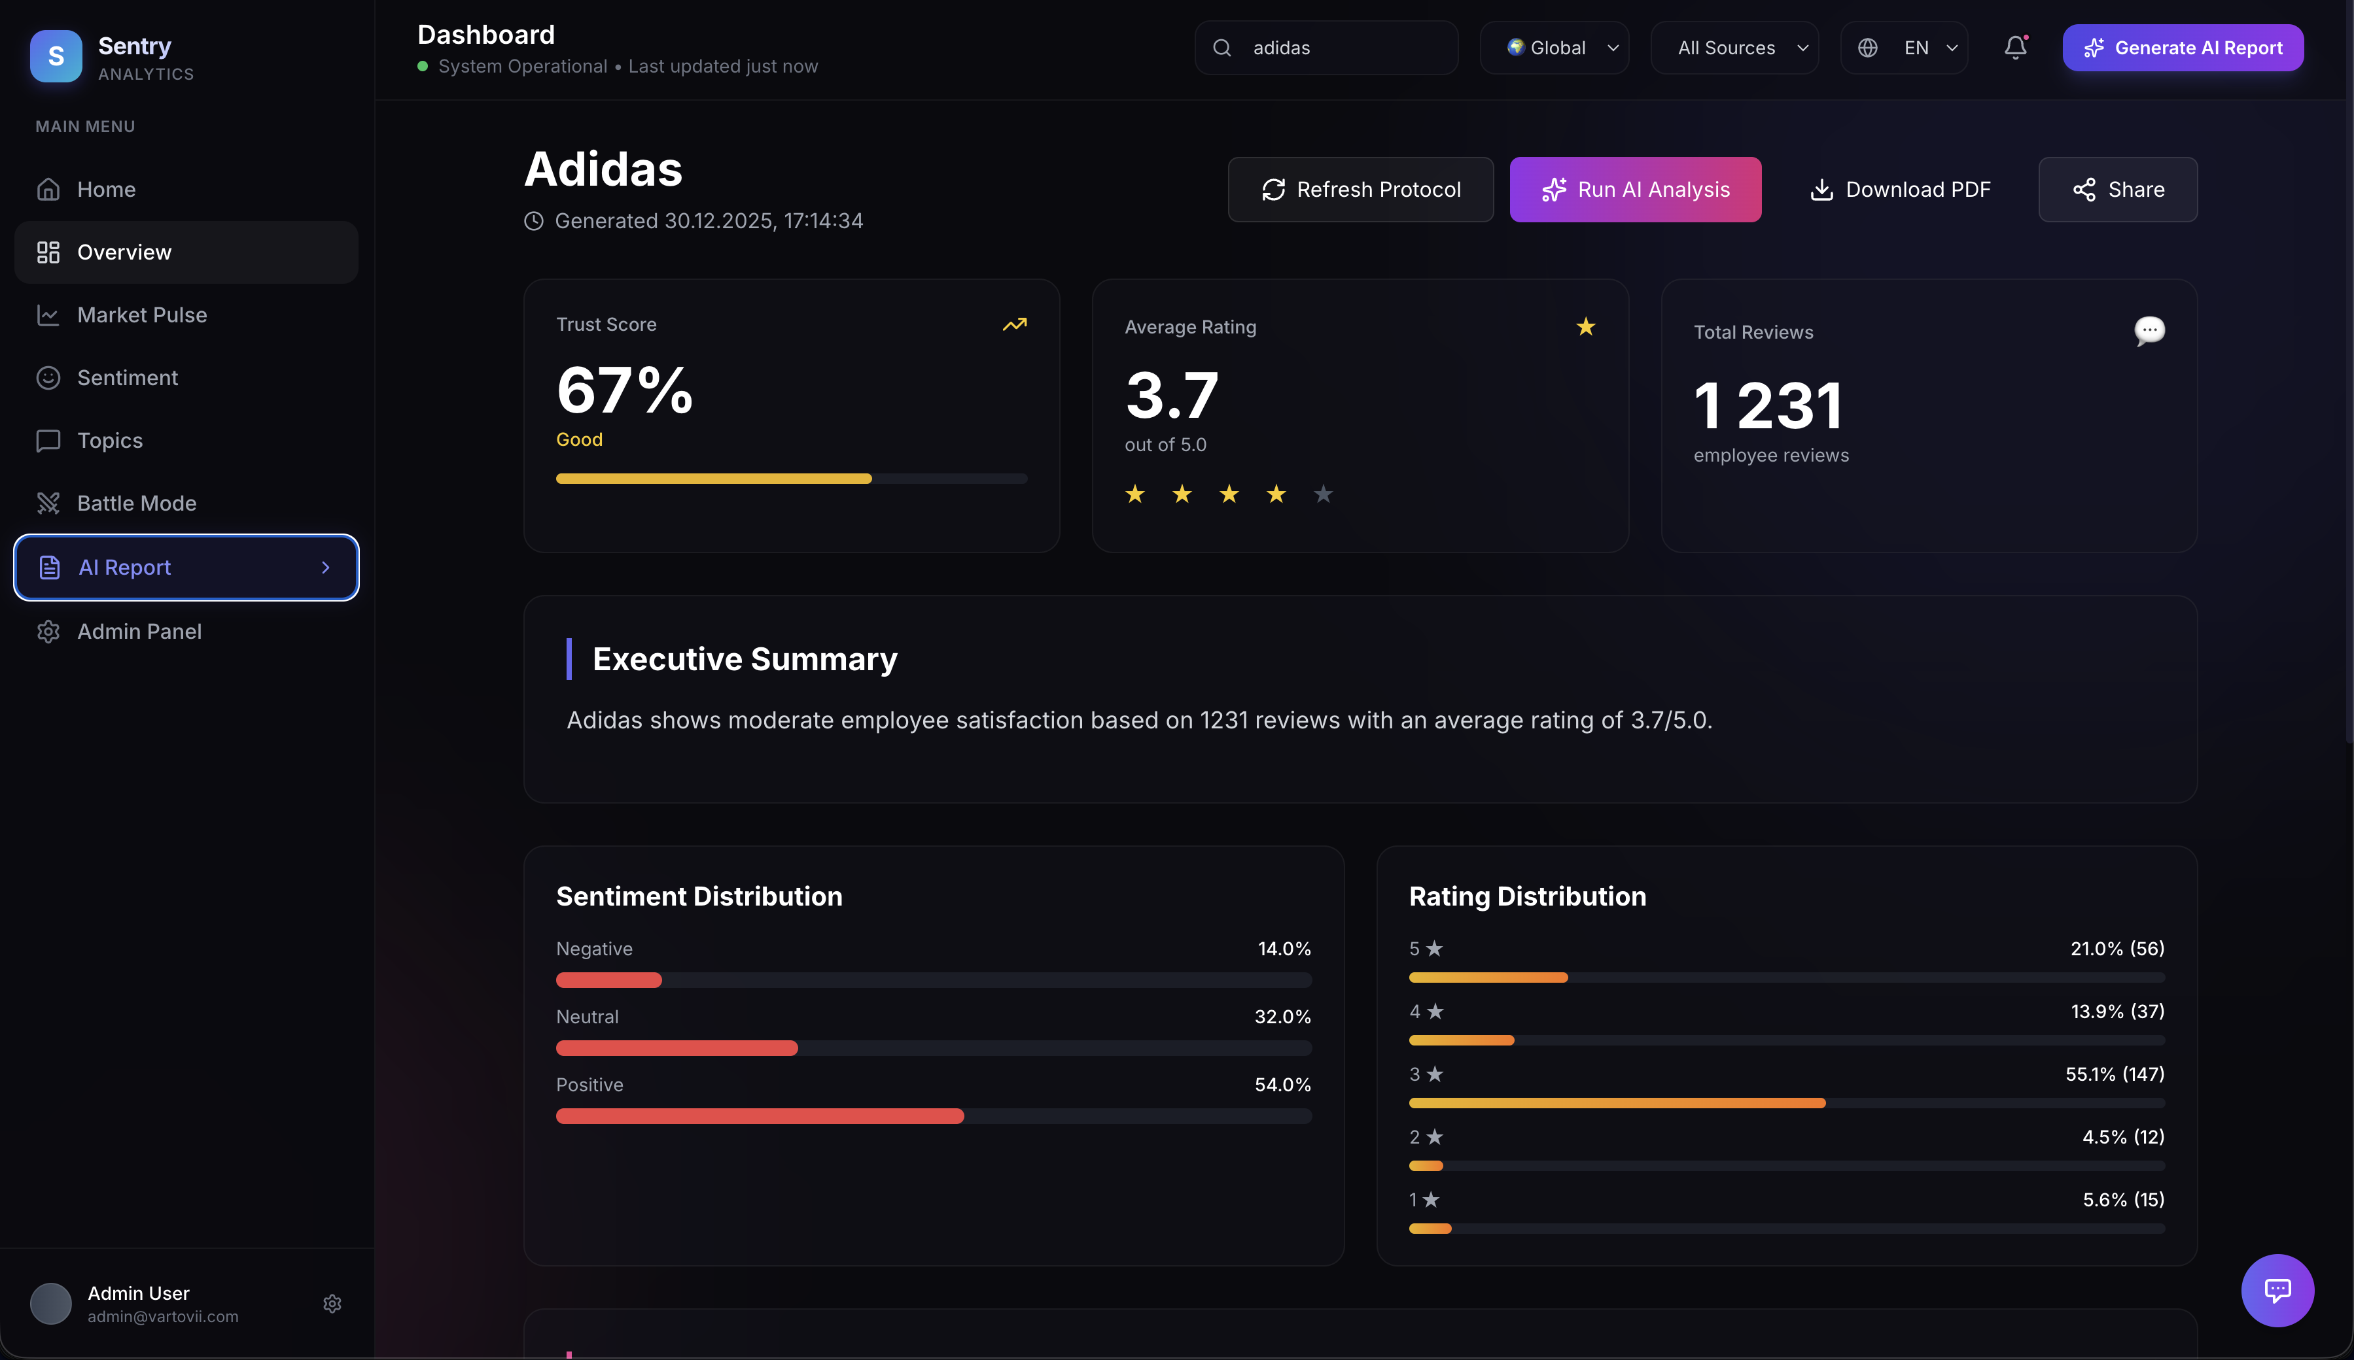Click the Download PDF button

click(x=1899, y=190)
